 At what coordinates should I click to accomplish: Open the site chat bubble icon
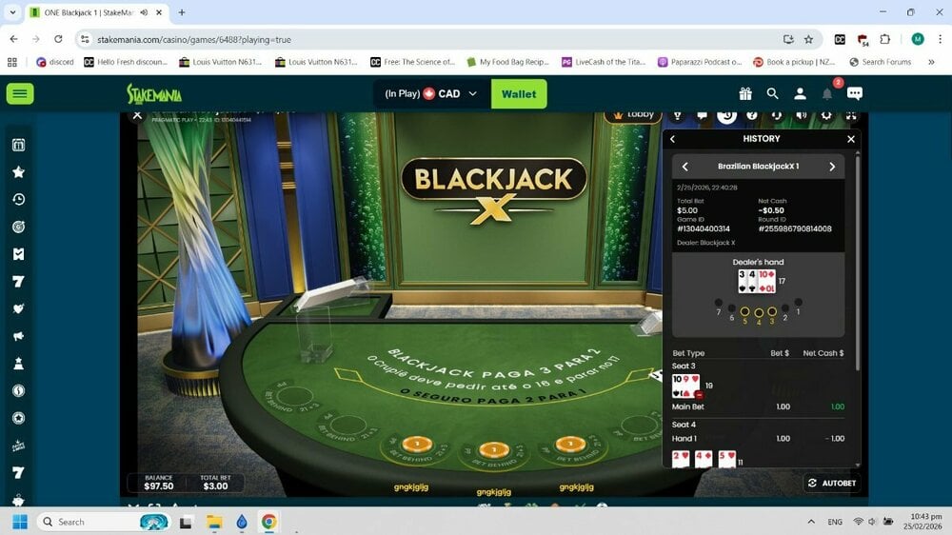(x=855, y=93)
